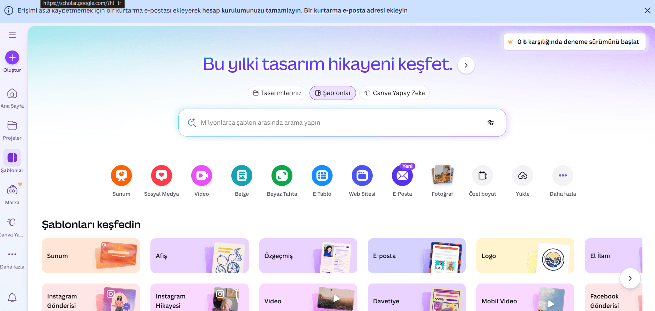Choose the E-Tablo spreadsheet icon
655x311 pixels.
322,176
